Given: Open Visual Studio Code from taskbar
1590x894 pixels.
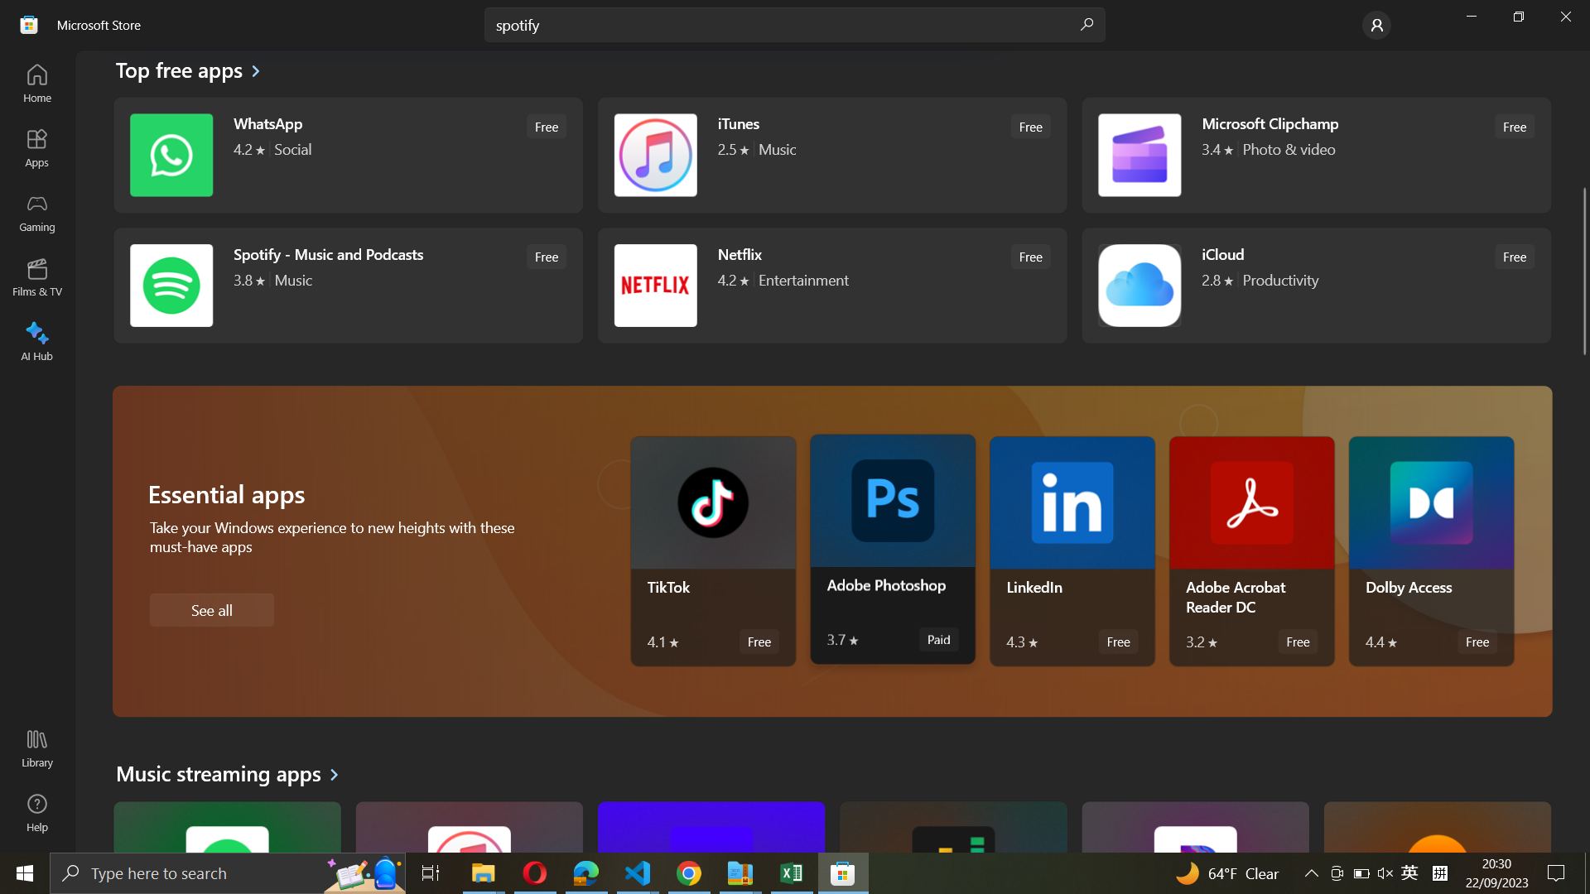Looking at the screenshot, I should pos(638,873).
